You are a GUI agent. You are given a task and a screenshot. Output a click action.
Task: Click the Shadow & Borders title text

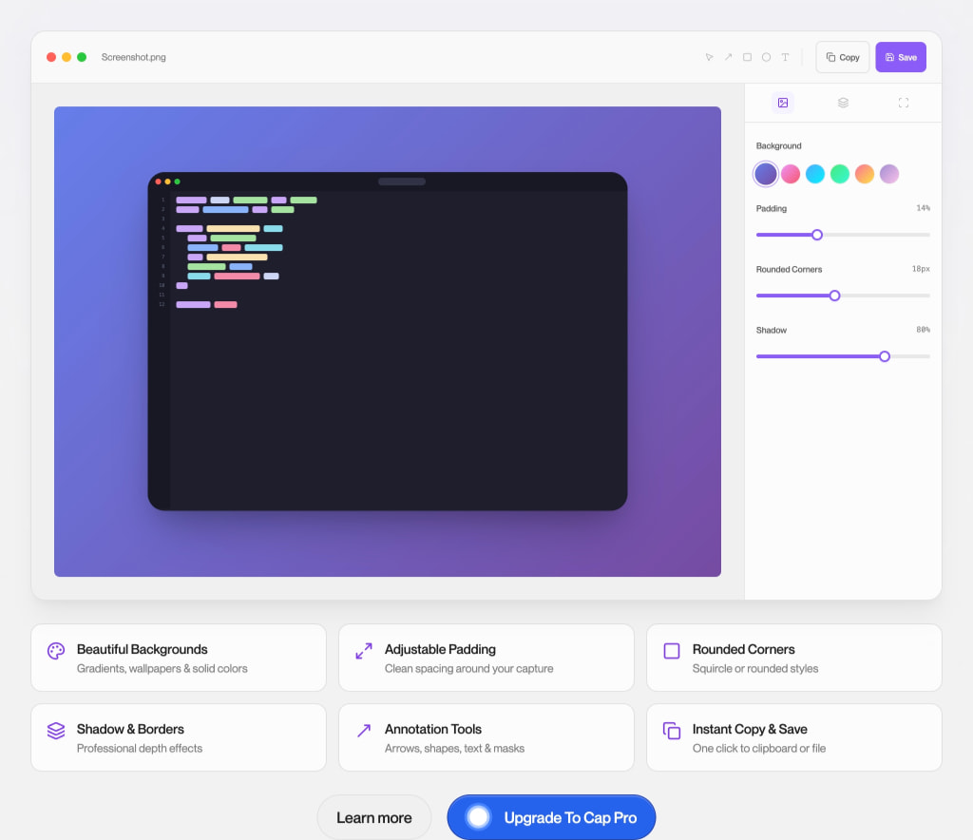point(130,729)
